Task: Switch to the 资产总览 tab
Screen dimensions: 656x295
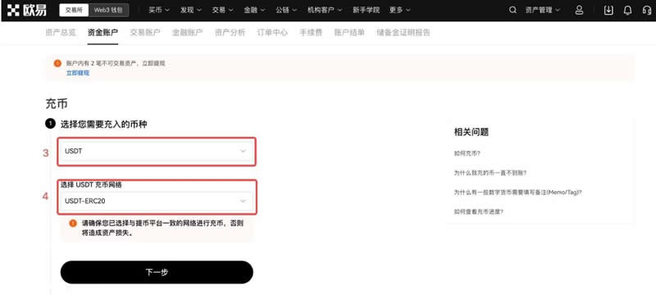Action: [x=61, y=33]
